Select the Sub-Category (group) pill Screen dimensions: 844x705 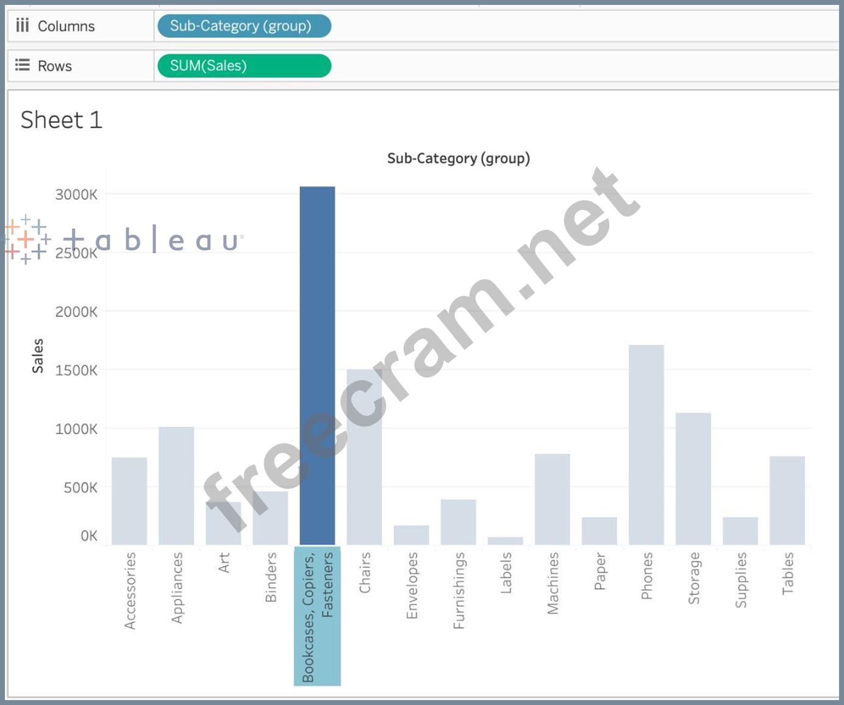point(244,26)
